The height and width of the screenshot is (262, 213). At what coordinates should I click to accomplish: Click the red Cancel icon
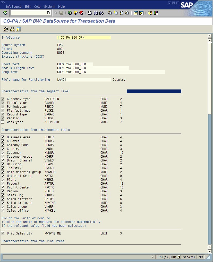pyautogui.click(x=81, y=13)
